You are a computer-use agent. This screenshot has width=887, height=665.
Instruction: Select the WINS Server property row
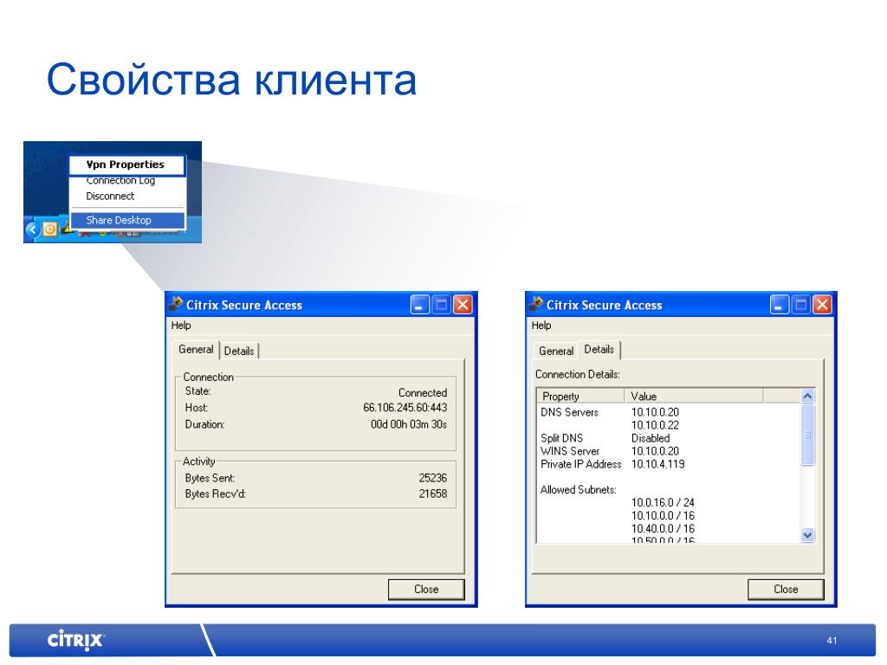tap(570, 451)
